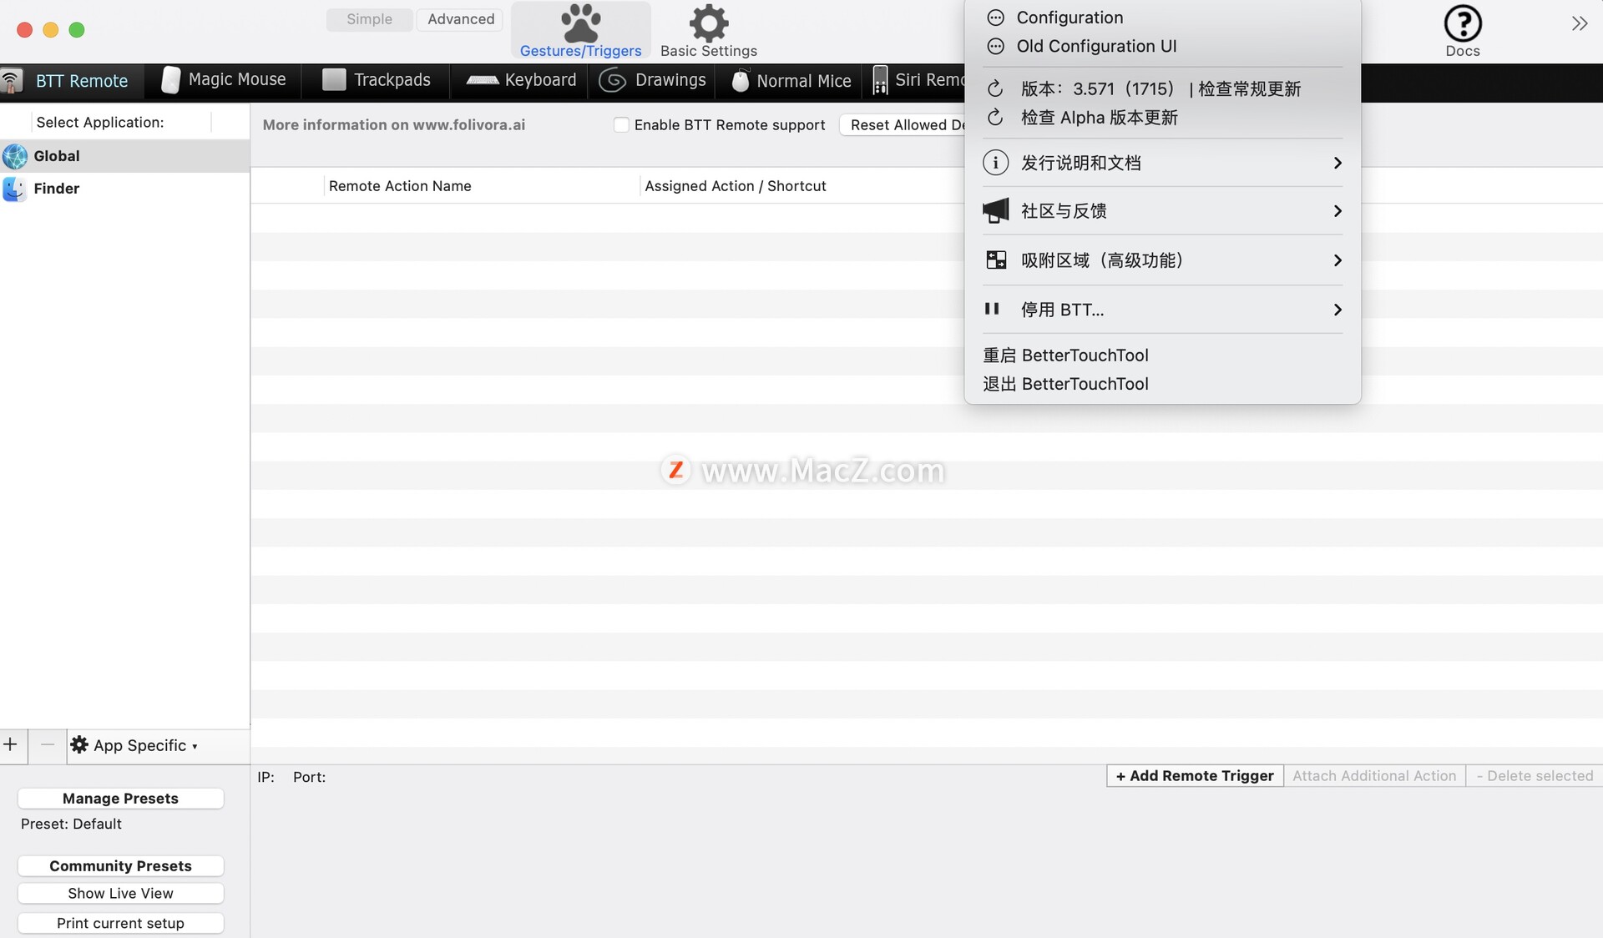Click Delete selected button

1535,776
